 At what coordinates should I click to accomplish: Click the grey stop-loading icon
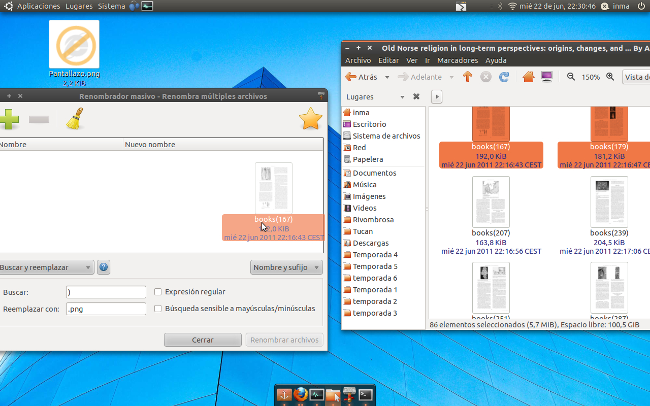point(486,77)
